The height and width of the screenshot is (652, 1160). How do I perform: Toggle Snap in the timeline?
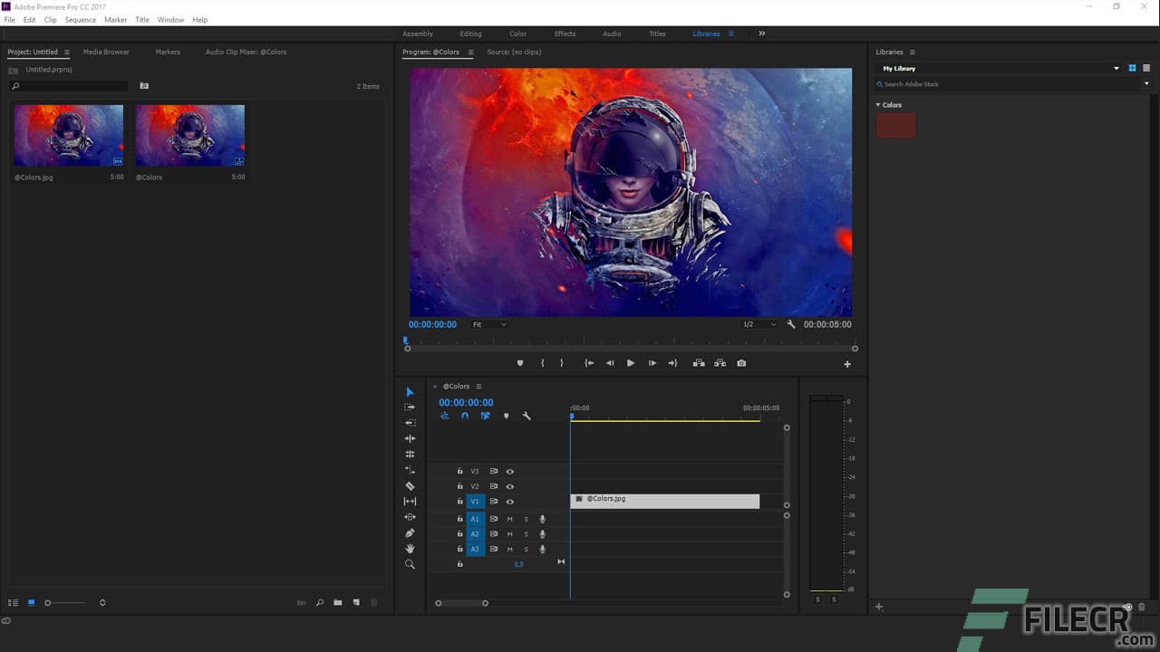tap(465, 416)
